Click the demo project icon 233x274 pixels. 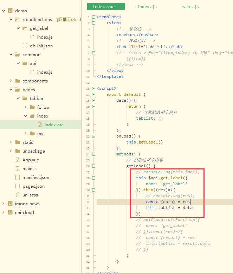tap(10, 11)
